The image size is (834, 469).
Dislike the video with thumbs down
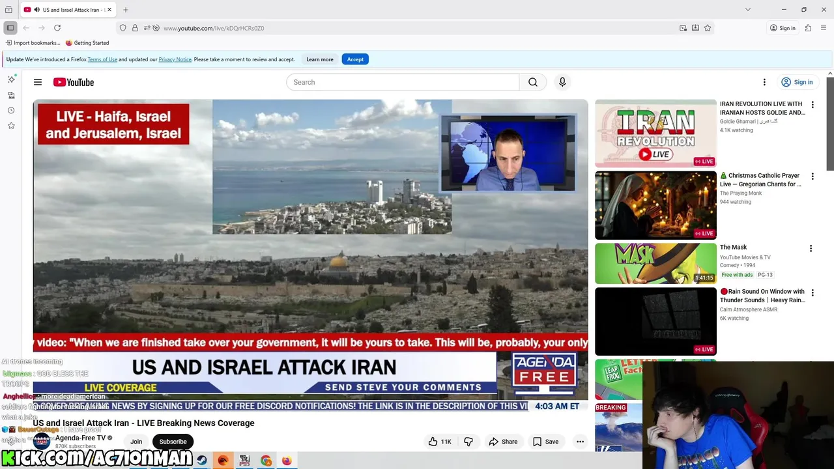[468, 442]
